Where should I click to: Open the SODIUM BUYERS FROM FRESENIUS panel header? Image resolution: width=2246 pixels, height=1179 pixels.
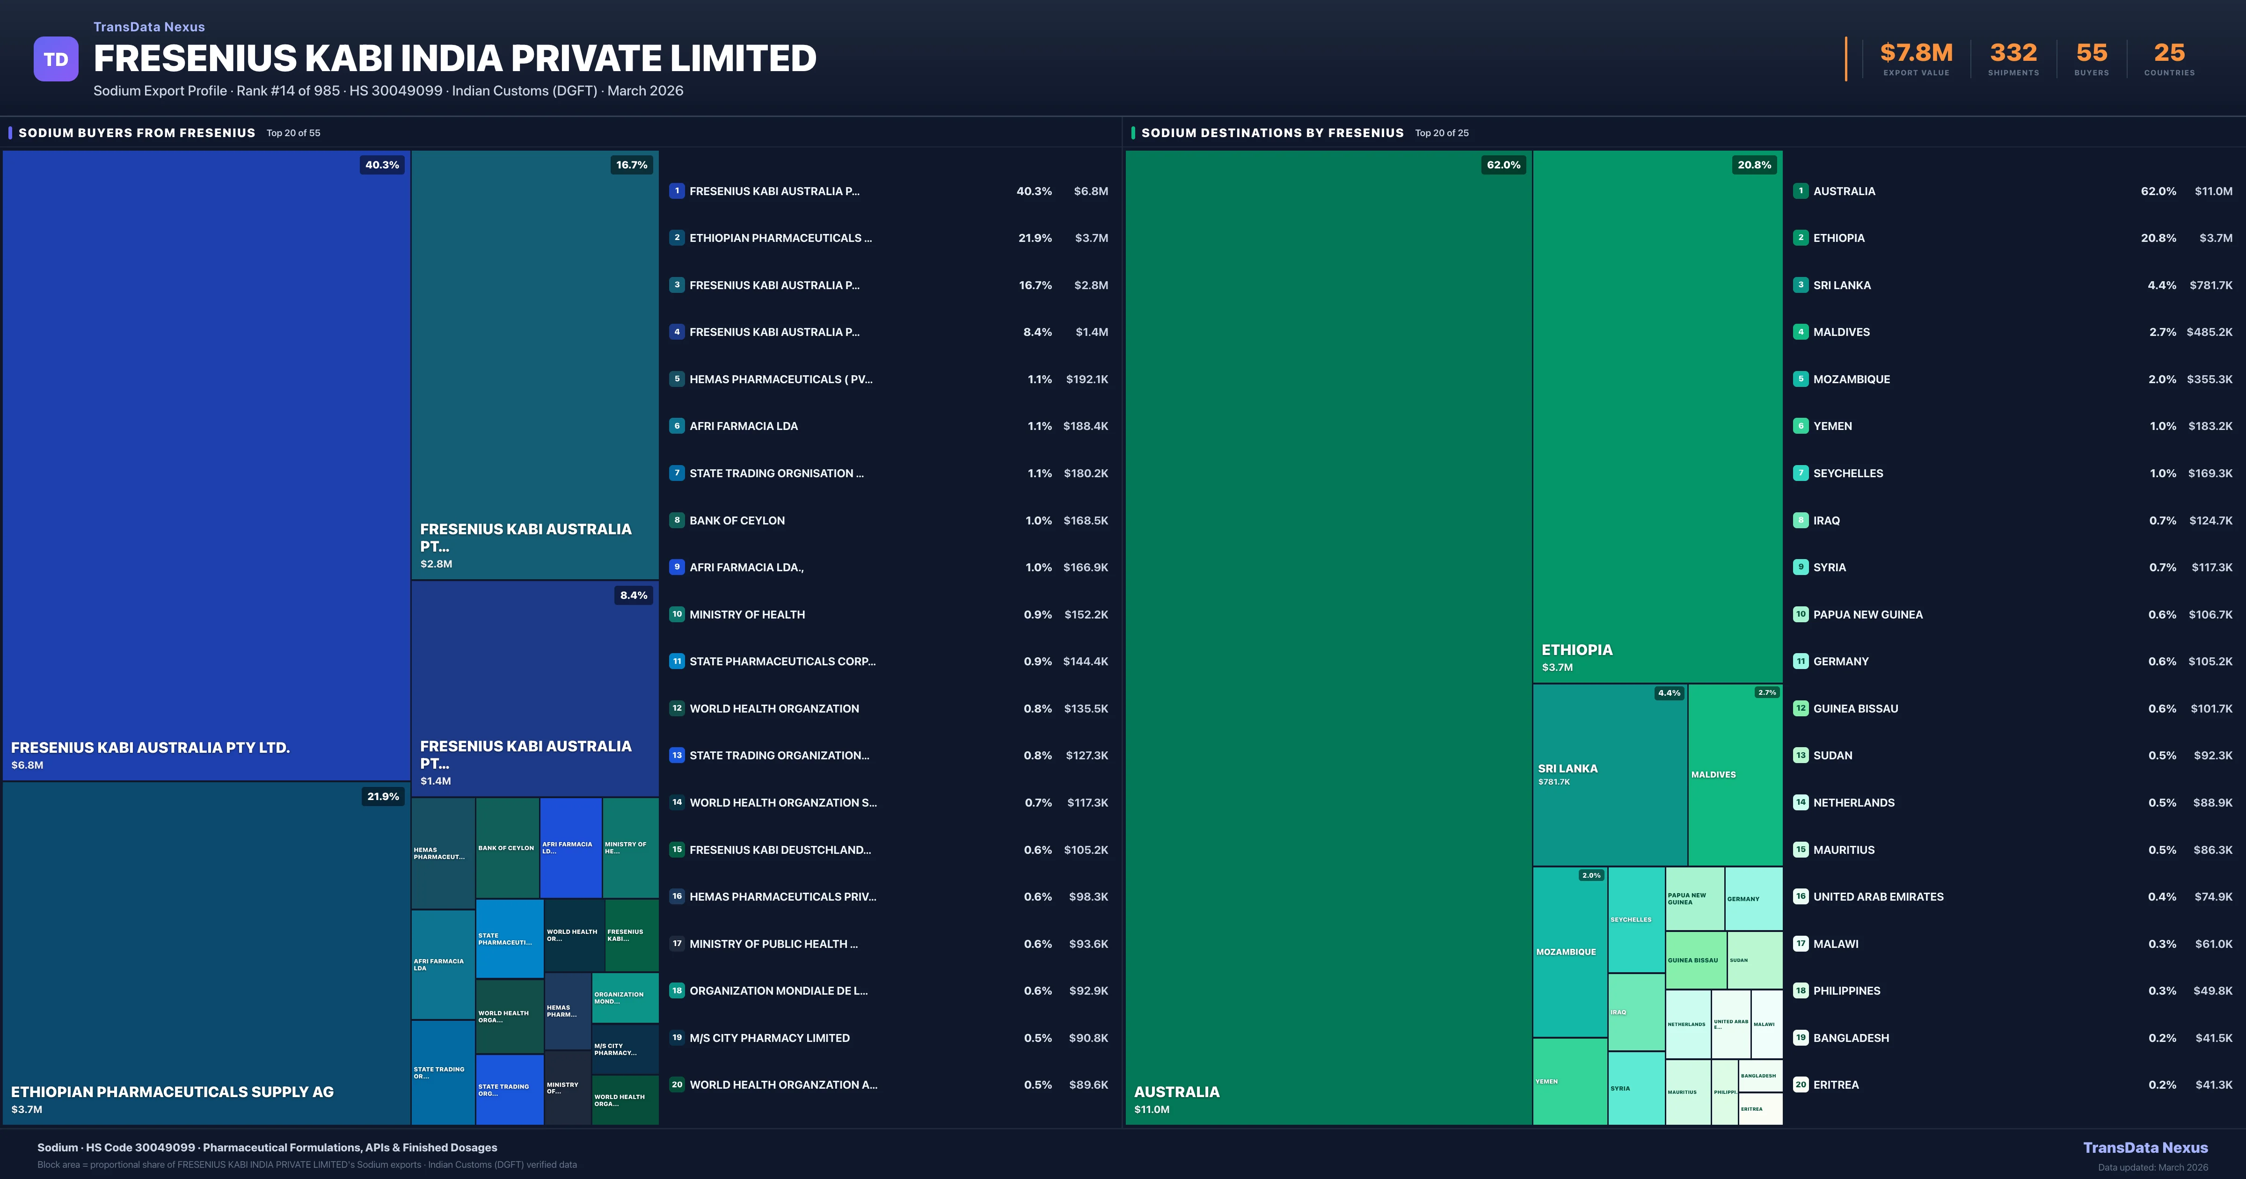tap(135, 132)
